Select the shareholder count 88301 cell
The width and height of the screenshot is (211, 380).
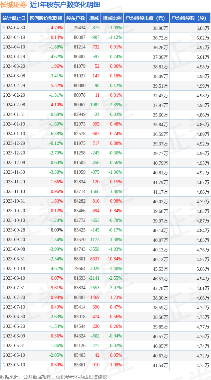[80, 259]
